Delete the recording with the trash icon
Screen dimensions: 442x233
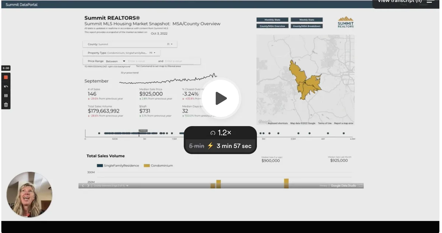click(6, 105)
